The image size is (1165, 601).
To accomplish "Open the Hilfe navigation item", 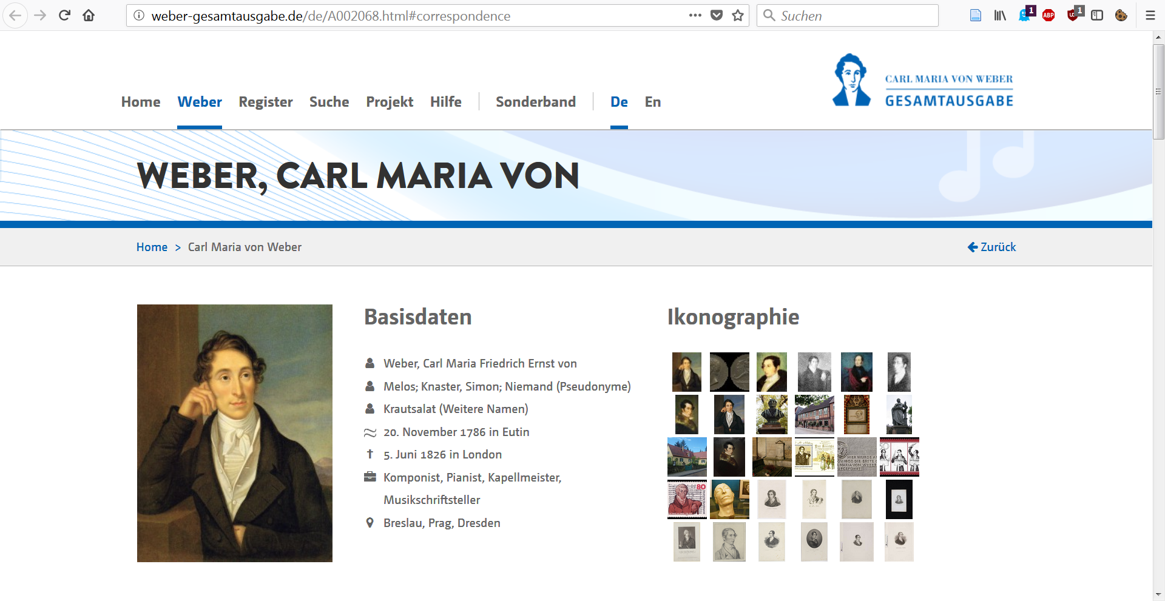I will 446,102.
